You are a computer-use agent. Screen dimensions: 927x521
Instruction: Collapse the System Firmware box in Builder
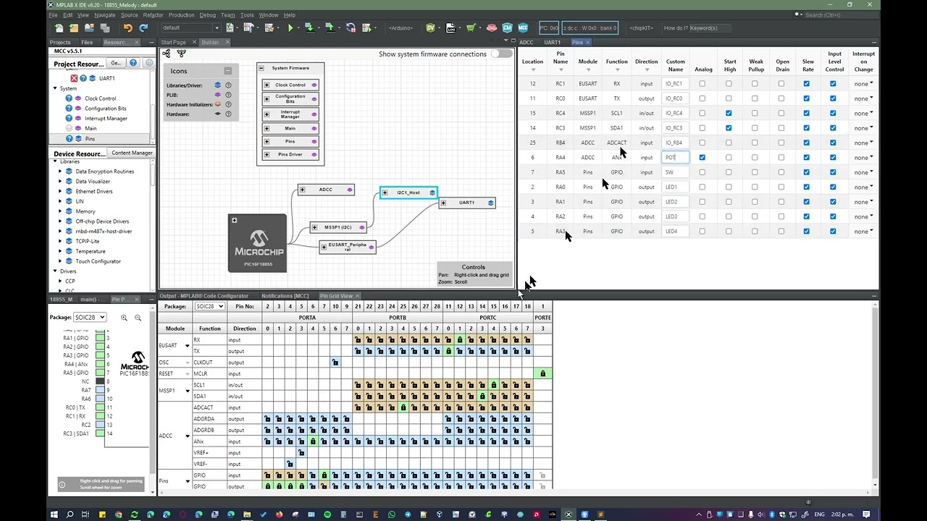tap(261, 68)
